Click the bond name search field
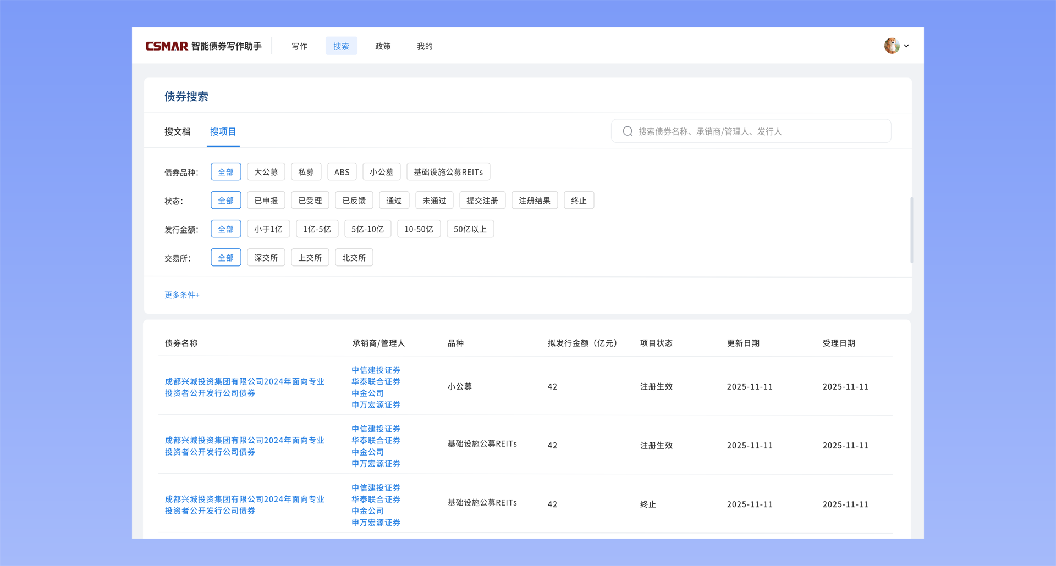 coord(759,131)
